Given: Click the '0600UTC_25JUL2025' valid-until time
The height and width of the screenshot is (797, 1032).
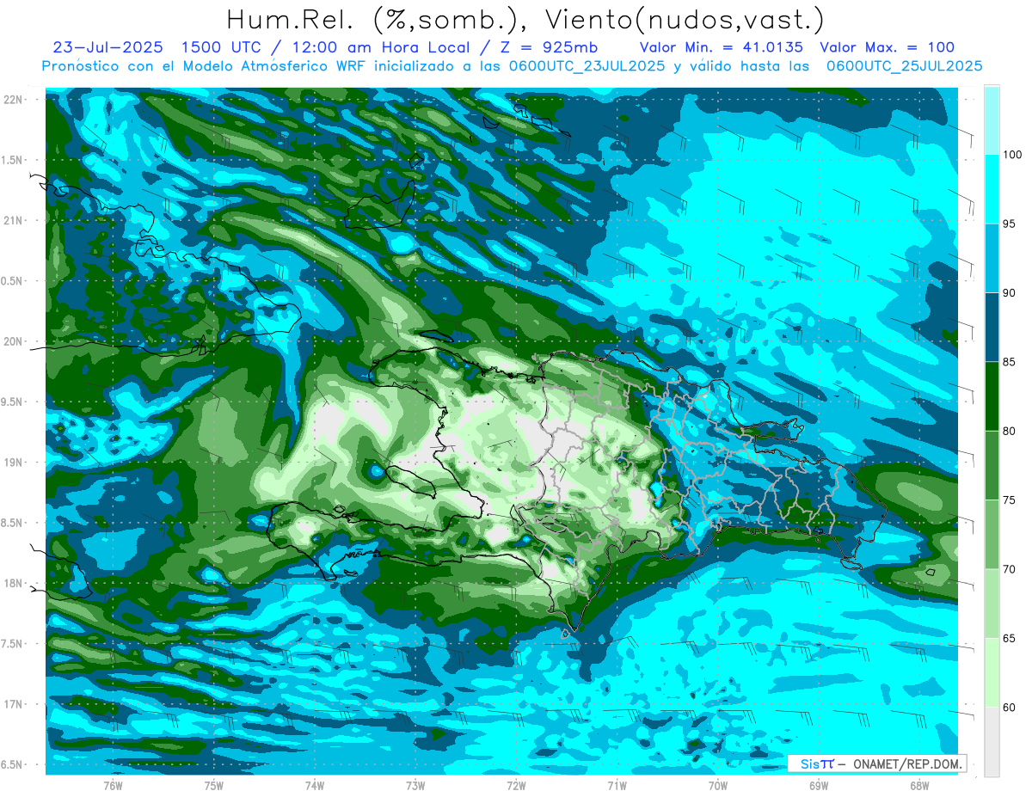Looking at the screenshot, I should click(x=905, y=65).
